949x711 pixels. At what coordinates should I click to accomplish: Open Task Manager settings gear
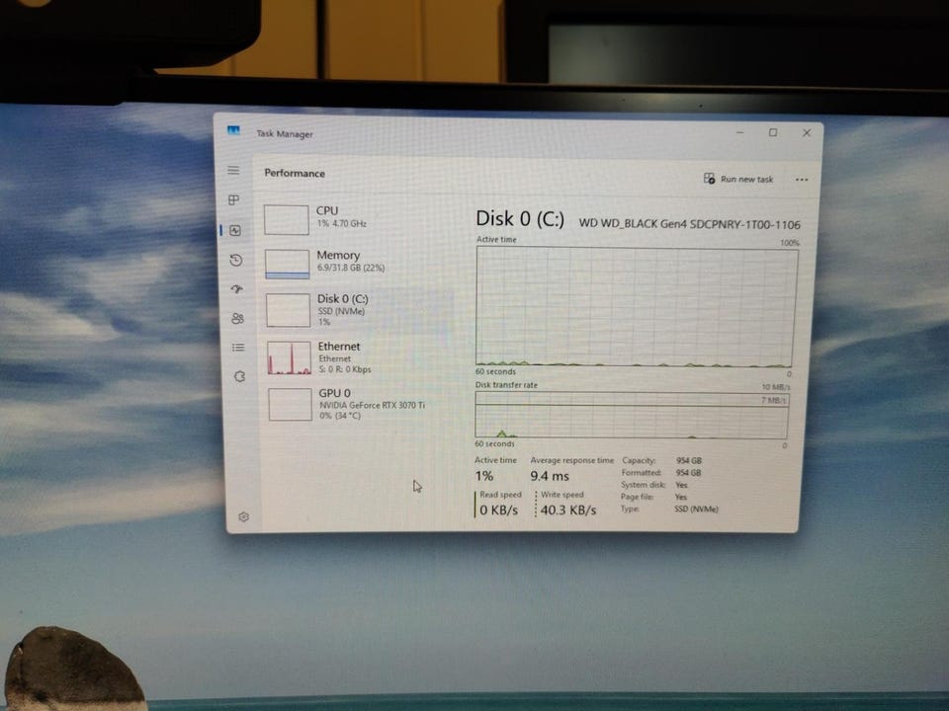[x=243, y=516]
